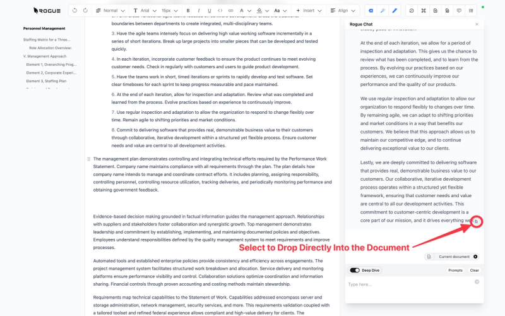Toggle italic formatting

click(199, 11)
